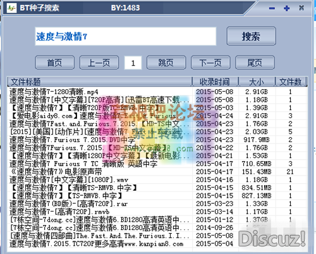Viewport: 316px width, 254px height.
Task: Click file count cell 5
Action: tap(290, 132)
